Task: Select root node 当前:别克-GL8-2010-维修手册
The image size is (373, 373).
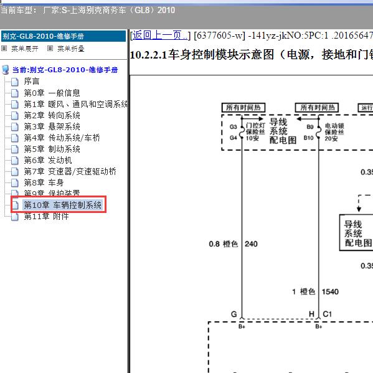Action: pyautogui.click(x=65, y=70)
